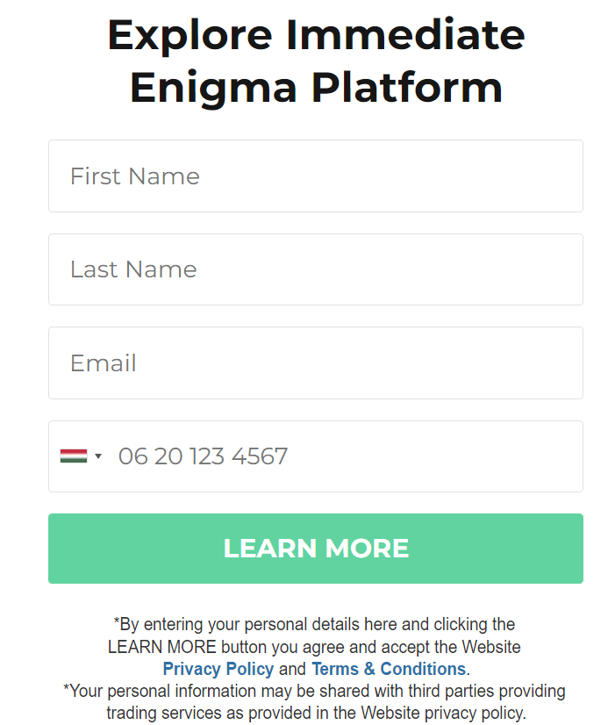Click the 'By entering your personal details' text
Image resolution: width=615 pixels, height=725 pixels.
coord(314,624)
